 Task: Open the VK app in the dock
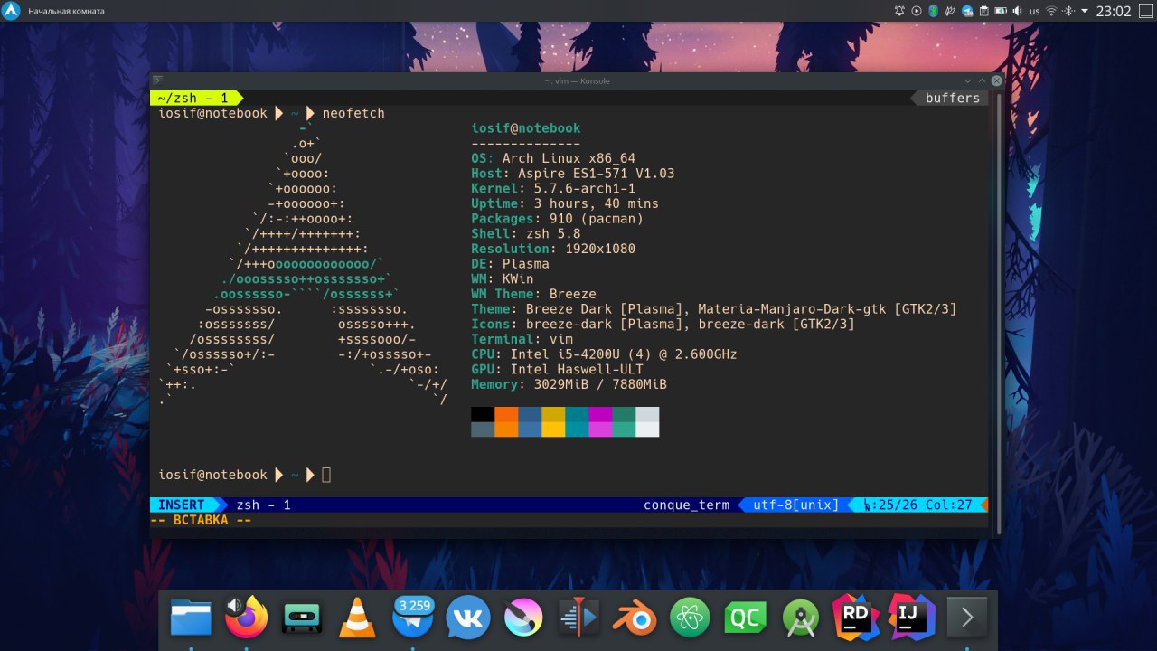coord(468,618)
